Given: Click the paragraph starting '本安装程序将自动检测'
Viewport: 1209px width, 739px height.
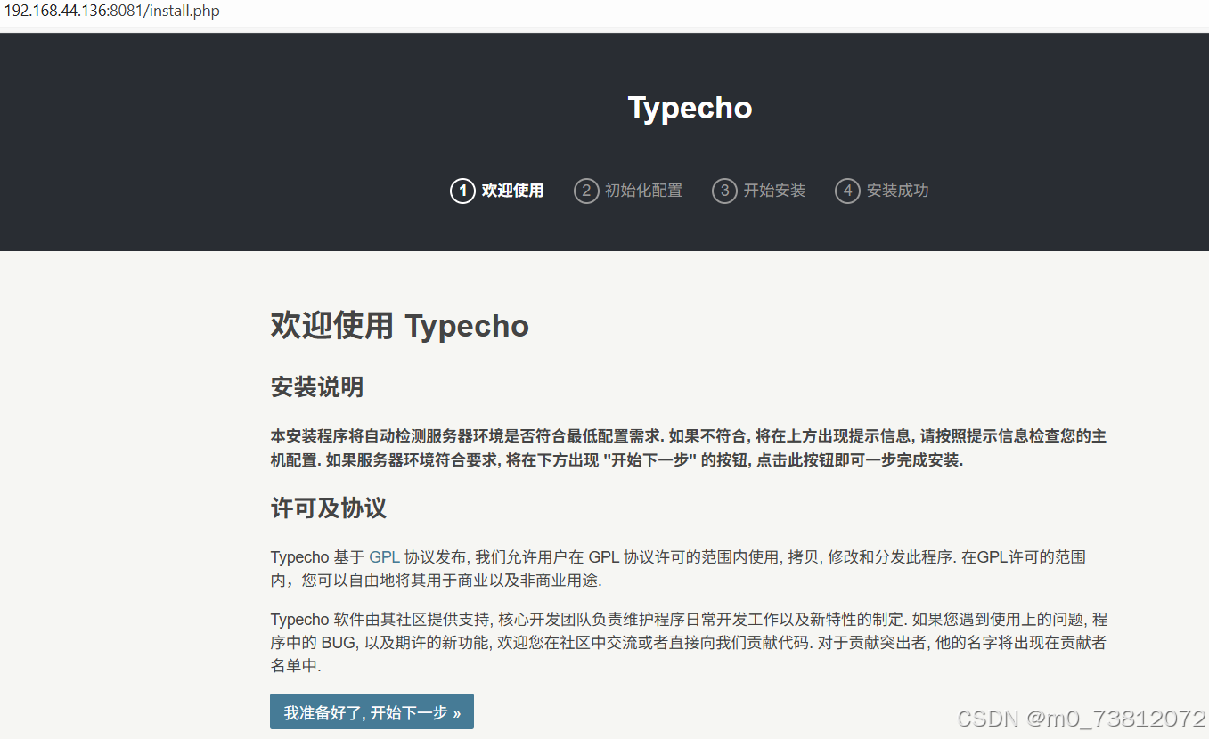Looking at the screenshot, I should coord(689,449).
